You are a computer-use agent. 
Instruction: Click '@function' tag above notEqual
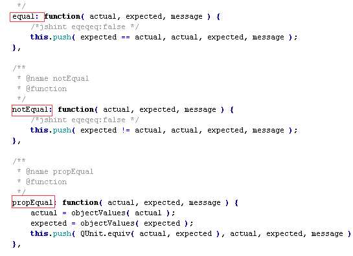tap(47, 89)
